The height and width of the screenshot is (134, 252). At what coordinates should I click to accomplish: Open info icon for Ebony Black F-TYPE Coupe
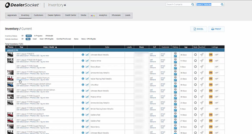(x=83, y=67)
